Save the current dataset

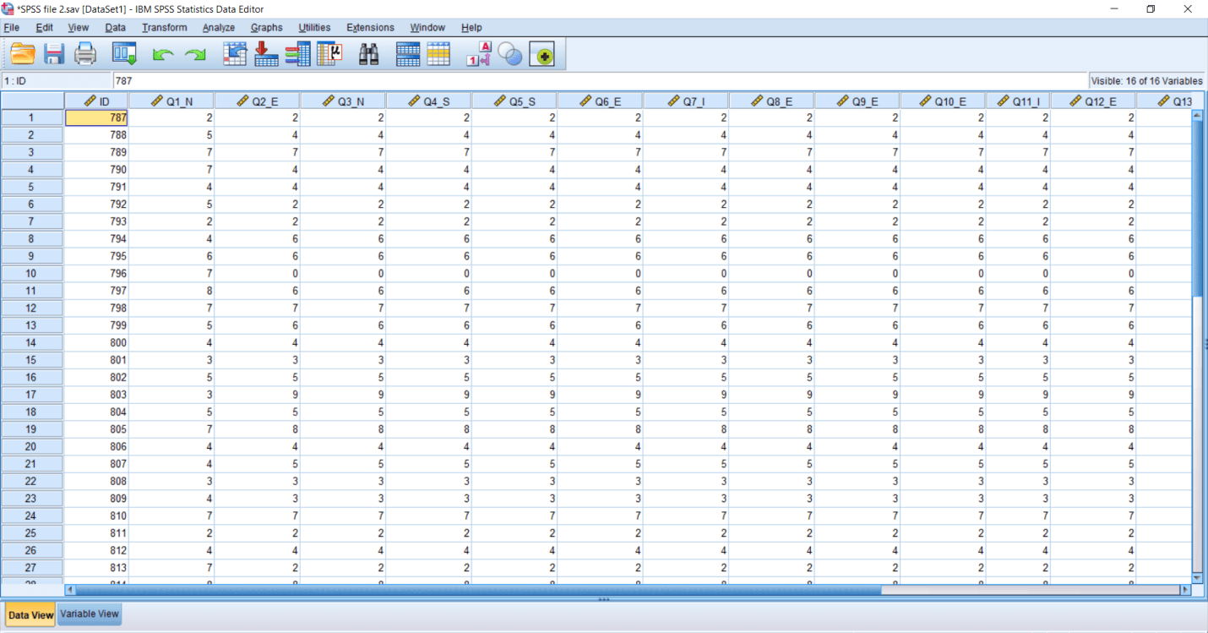pos(54,53)
